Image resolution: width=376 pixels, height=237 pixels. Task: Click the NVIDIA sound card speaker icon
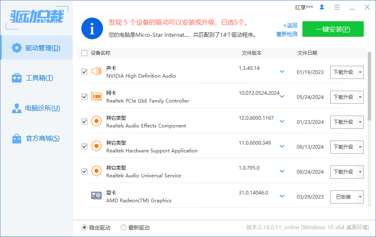[x=96, y=72]
